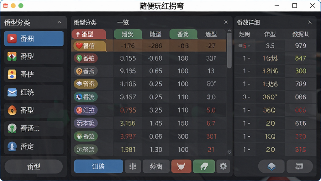Viewport: 321px width, 181px height.
Task: Select the green 番㳘 column tab
Action: point(183,34)
